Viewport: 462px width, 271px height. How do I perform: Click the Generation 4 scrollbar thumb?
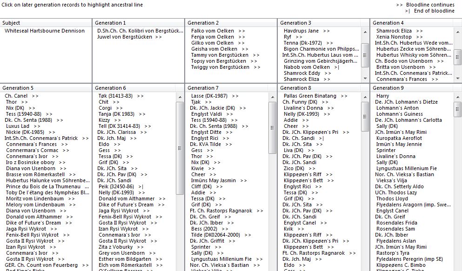click(458, 57)
